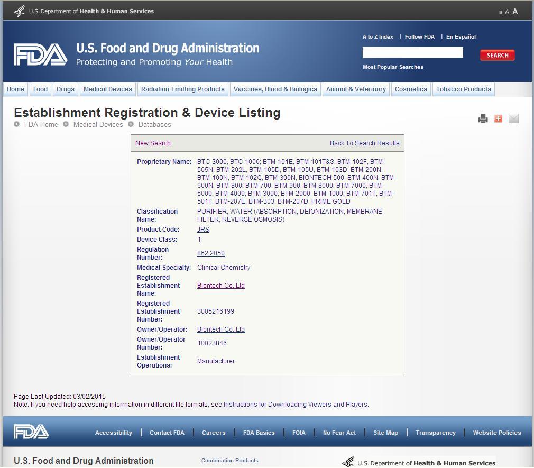Open the Medical Devices tab
534x468 pixels.
coord(108,89)
